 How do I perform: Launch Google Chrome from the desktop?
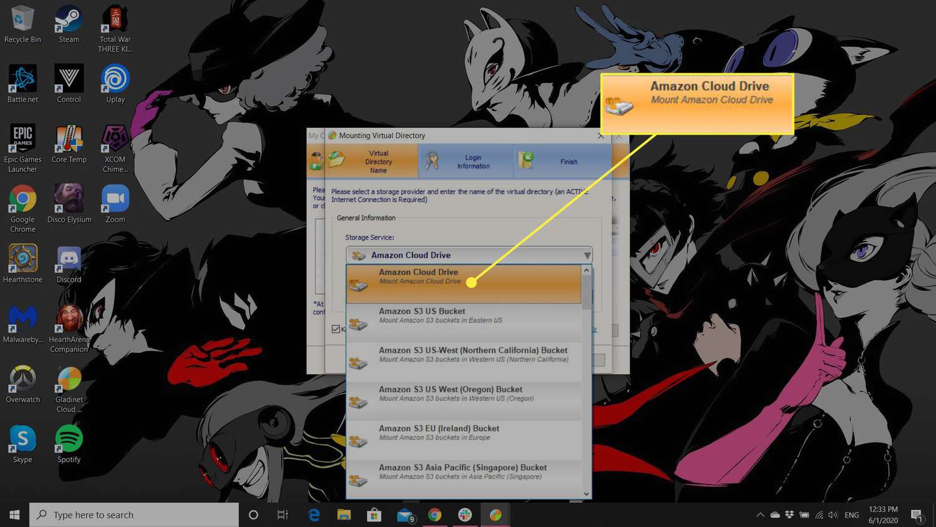[x=22, y=209]
